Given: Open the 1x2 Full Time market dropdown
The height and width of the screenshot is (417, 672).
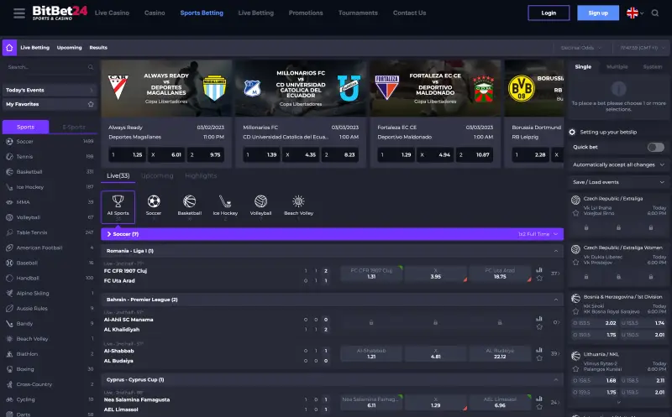Looking at the screenshot, I should click(538, 234).
